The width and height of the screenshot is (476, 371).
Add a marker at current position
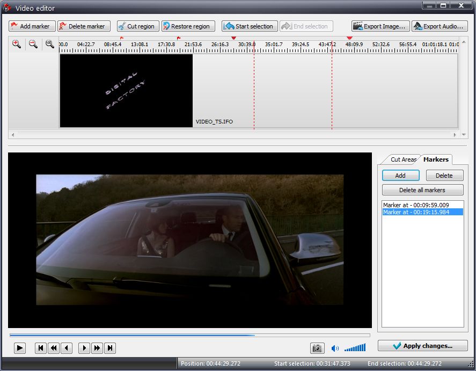(32, 26)
